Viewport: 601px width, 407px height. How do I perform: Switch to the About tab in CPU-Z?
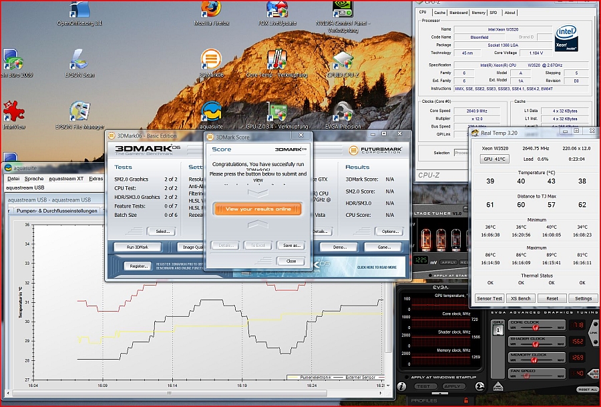[x=510, y=13]
